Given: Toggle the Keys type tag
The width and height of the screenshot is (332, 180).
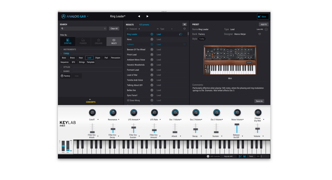Looking at the screenshot, I should (81, 58).
